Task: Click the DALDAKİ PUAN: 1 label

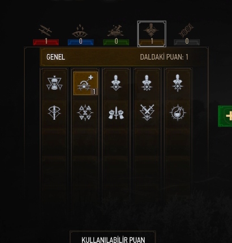Action: click(164, 57)
